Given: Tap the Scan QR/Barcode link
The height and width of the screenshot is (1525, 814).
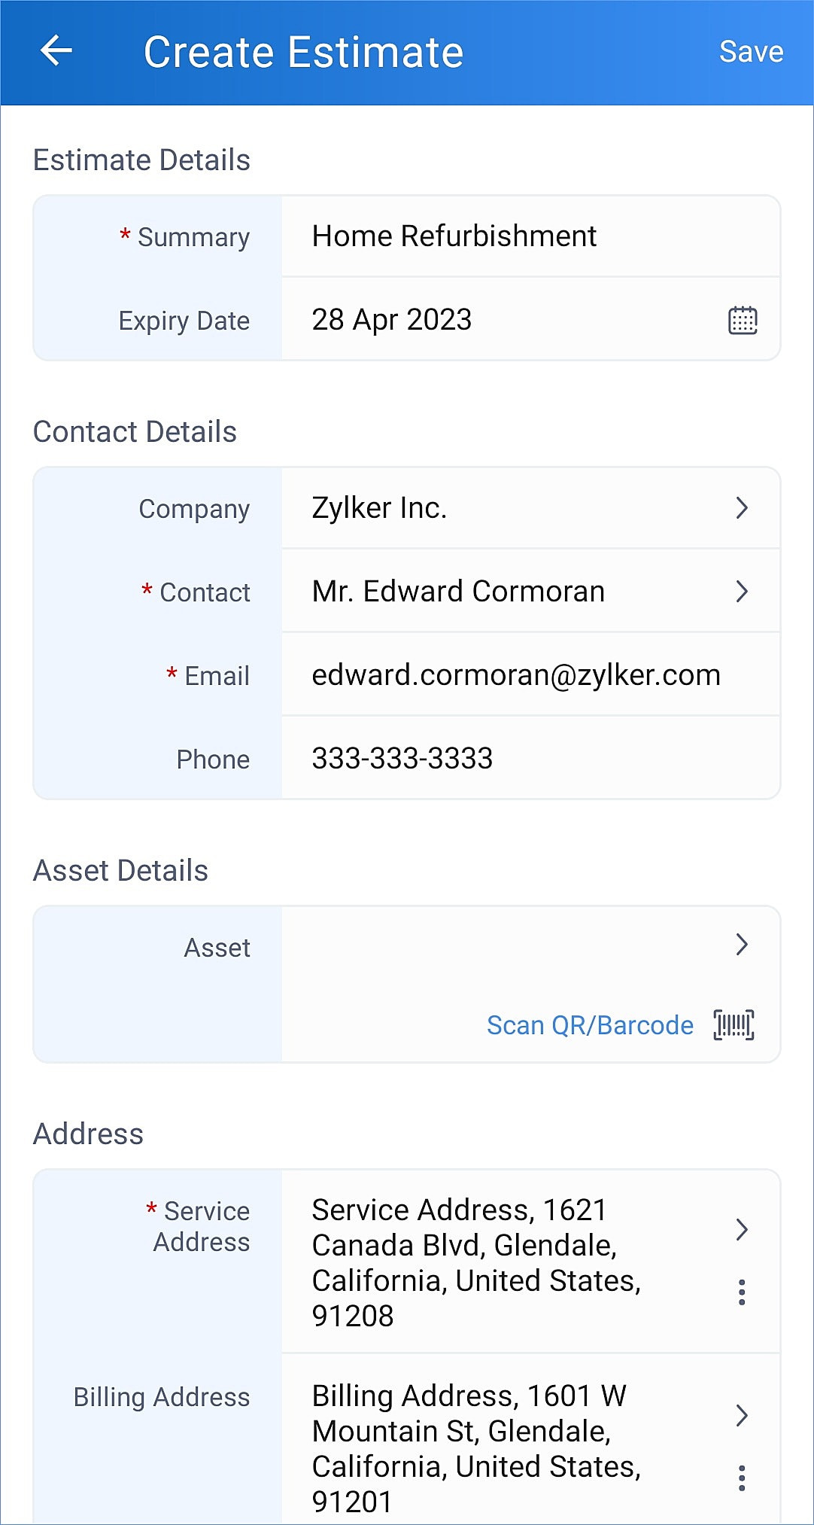Looking at the screenshot, I should pos(590,1025).
